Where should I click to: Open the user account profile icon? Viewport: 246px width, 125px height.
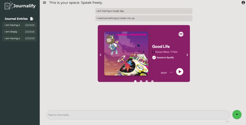(x=243, y=2)
